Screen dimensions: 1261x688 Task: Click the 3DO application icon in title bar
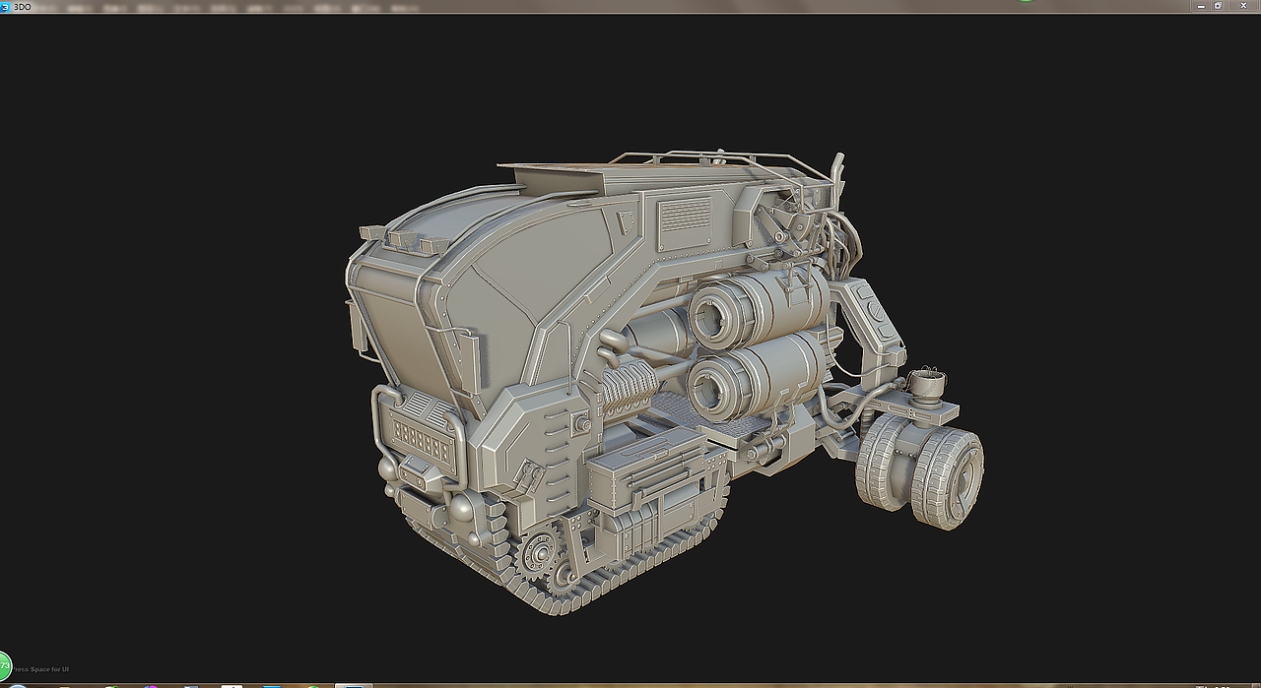click(x=5, y=6)
